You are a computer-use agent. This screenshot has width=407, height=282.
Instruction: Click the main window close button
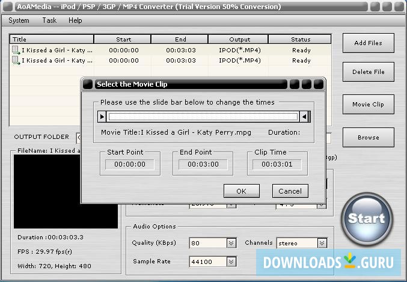pos(399,7)
